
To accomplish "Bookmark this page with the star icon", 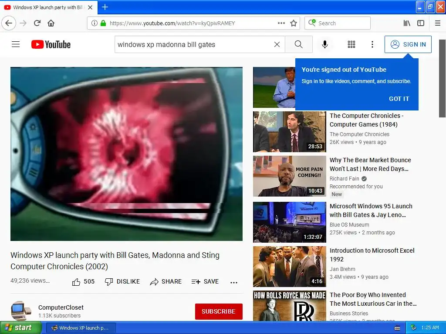I will click(294, 23).
